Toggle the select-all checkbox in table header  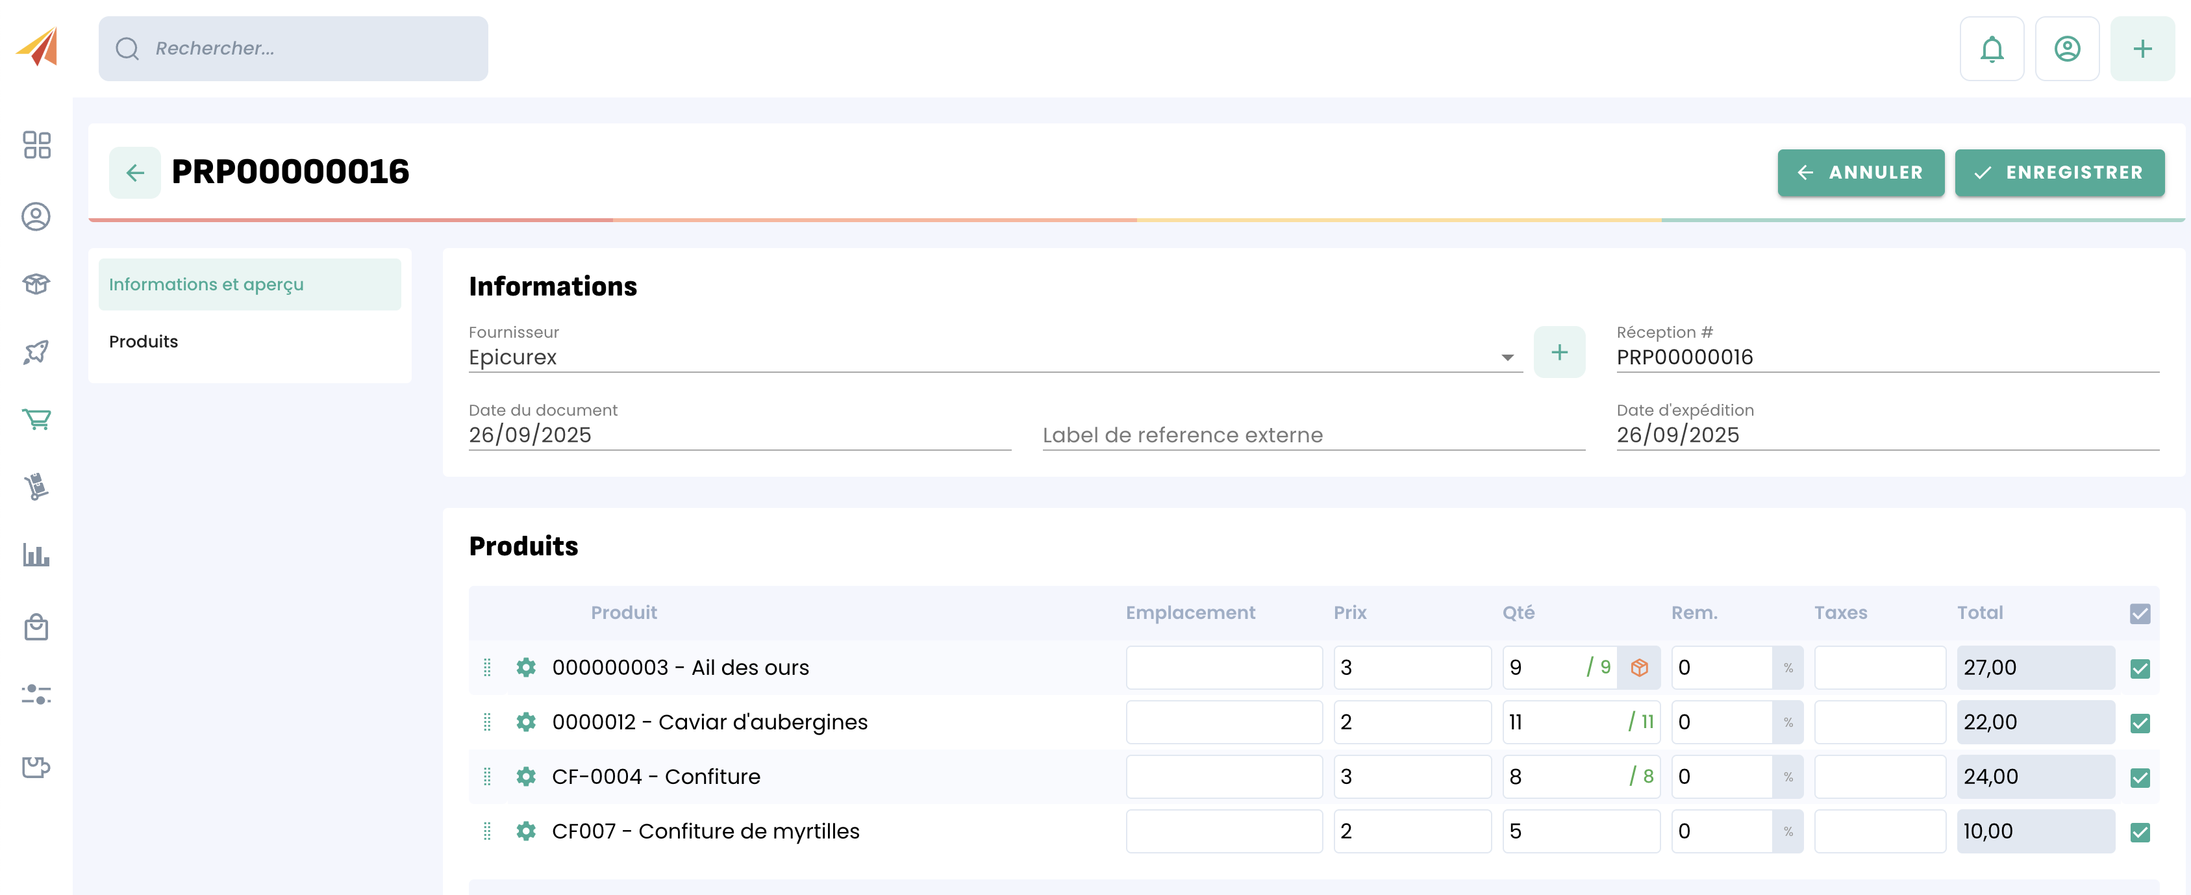tap(2140, 613)
